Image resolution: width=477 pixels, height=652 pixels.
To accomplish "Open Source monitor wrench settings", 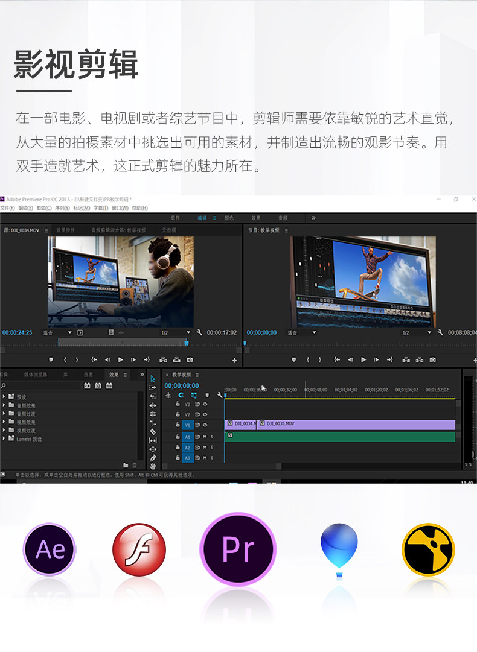I will point(199,332).
